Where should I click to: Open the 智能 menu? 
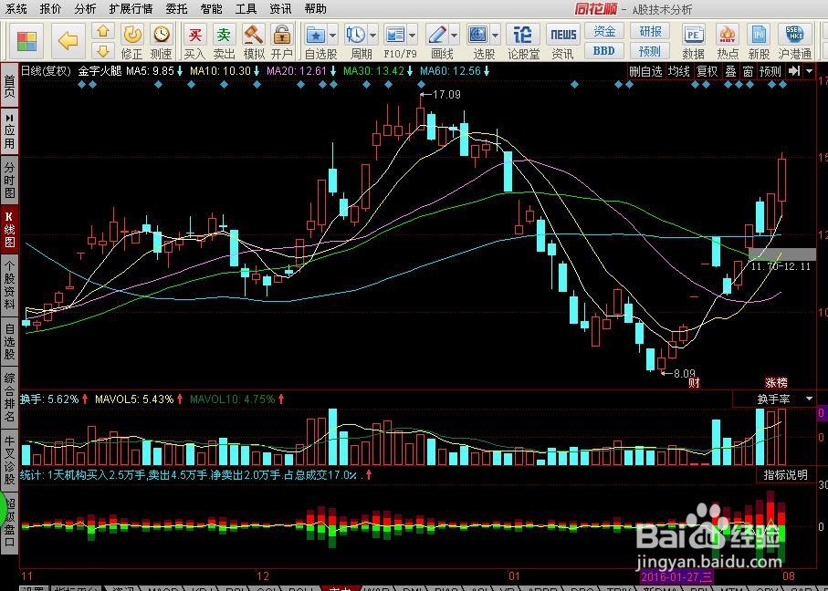pos(211,8)
